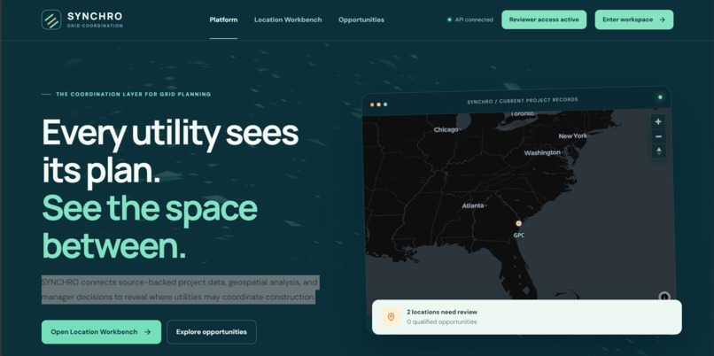Open the Platform tab
This screenshot has width=714, height=356.
click(x=223, y=19)
